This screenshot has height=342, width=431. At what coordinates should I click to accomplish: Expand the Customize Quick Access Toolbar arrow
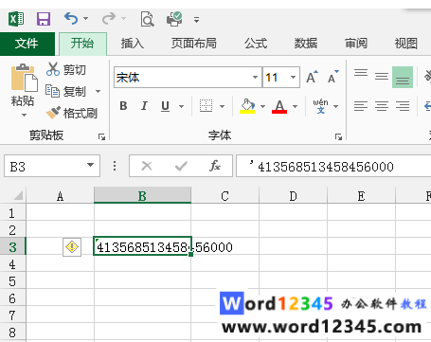196,20
